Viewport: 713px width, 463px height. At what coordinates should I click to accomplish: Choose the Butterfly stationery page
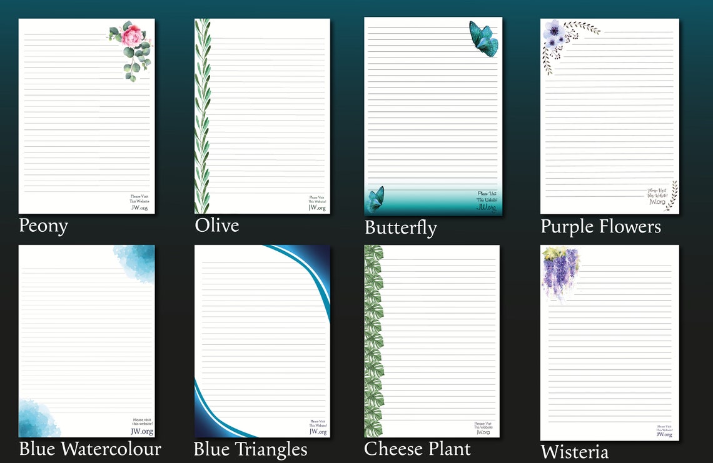pyautogui.click(x=433, y=116)
